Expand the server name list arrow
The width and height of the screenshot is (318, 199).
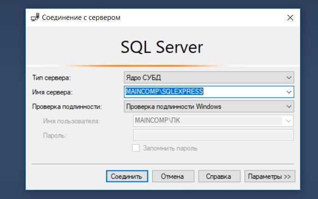tap(289, 92)
